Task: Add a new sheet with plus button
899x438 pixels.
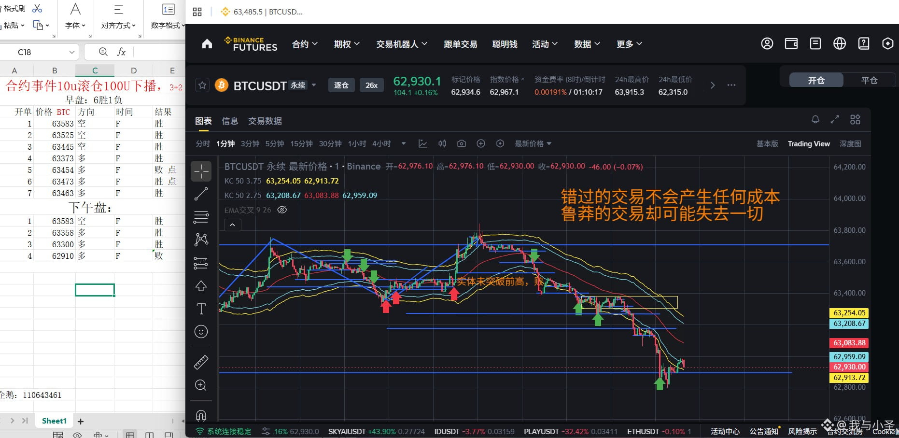Action: [x=81, y=422]
